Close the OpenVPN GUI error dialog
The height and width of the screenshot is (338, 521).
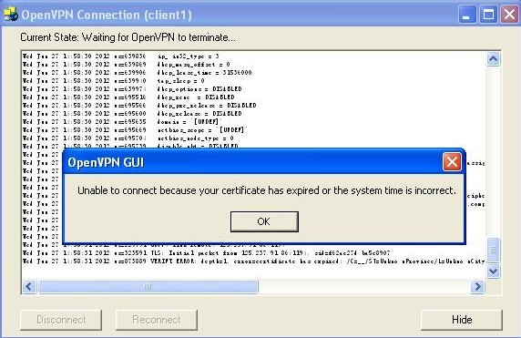pyautogui.click(x=452, y=162)
